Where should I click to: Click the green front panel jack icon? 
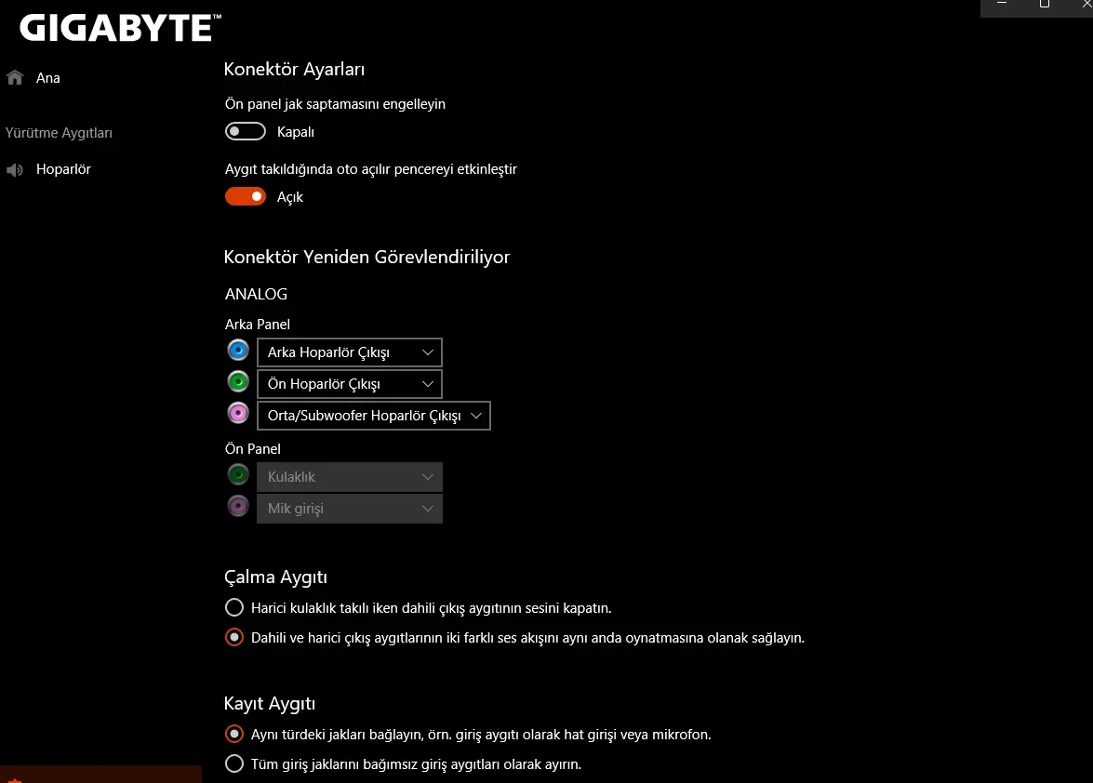(238, 475)
